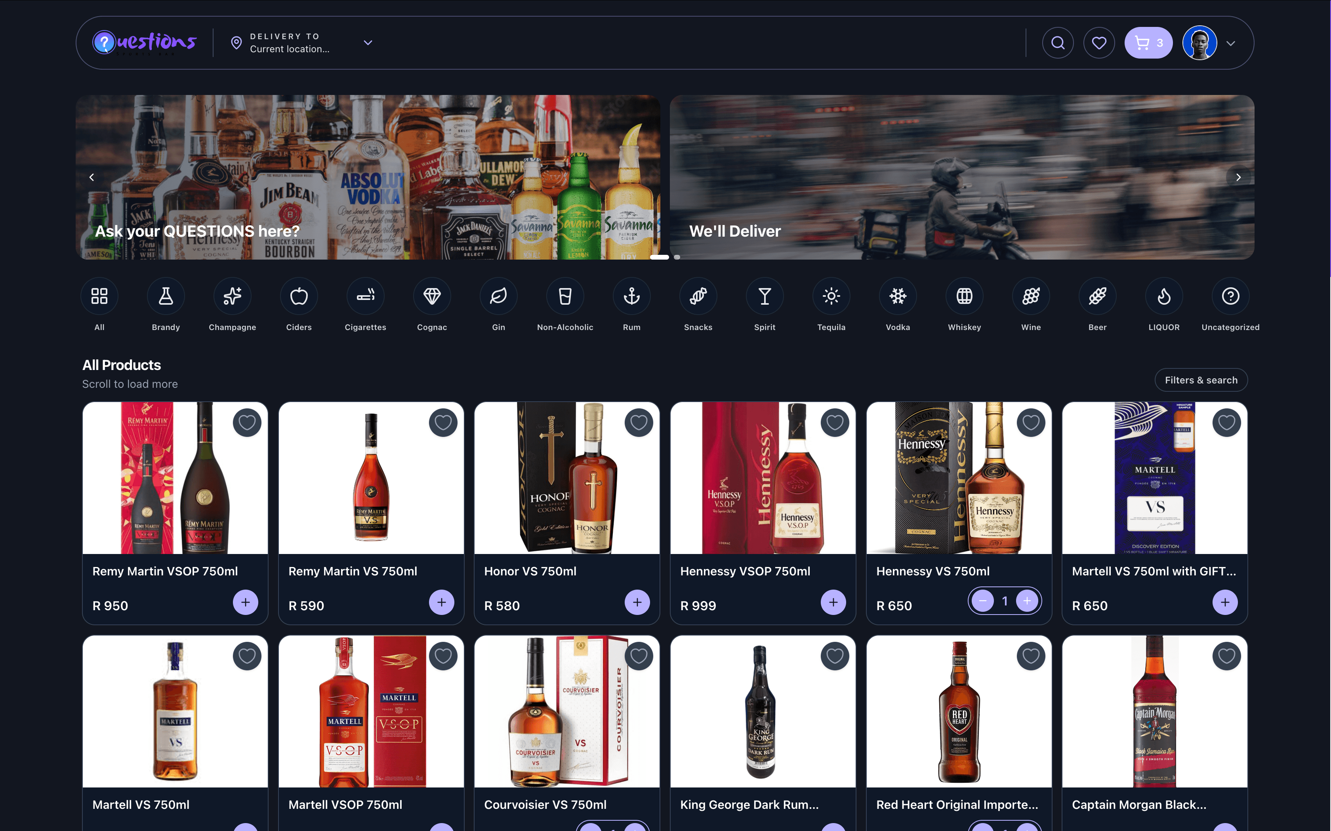Decrease Hennessy VS 750ml quantity
Screen dimensions: 1331x831
point(983,601)
